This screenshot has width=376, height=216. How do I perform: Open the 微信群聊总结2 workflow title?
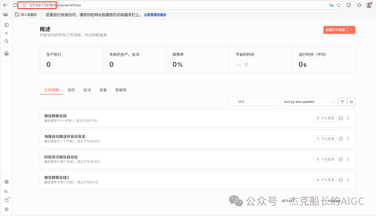57,178
